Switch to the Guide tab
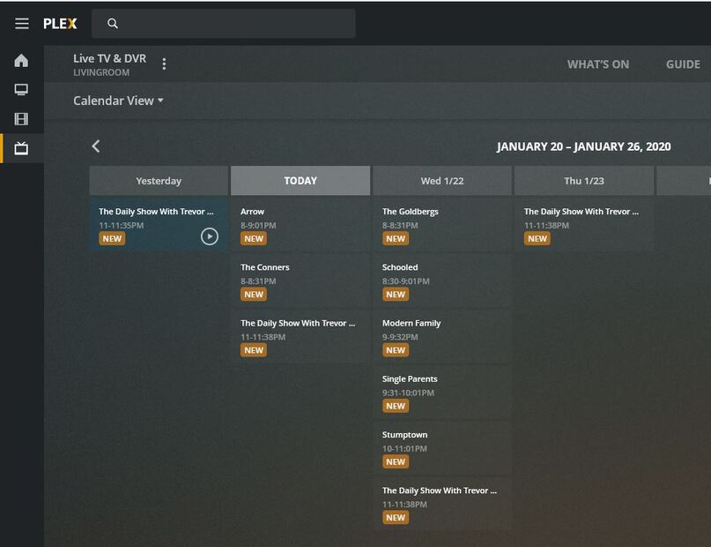Screen dimensions: 711x547 coord(683,64)
